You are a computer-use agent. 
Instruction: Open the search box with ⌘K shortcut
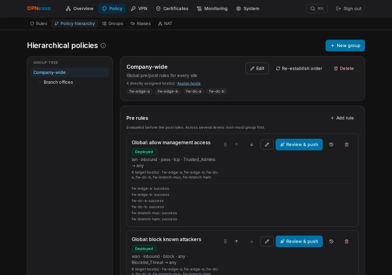pyautogui.click(x=317, y=9)
